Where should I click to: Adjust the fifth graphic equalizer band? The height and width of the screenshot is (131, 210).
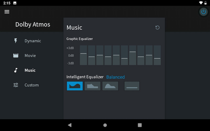tap(116, 55)
